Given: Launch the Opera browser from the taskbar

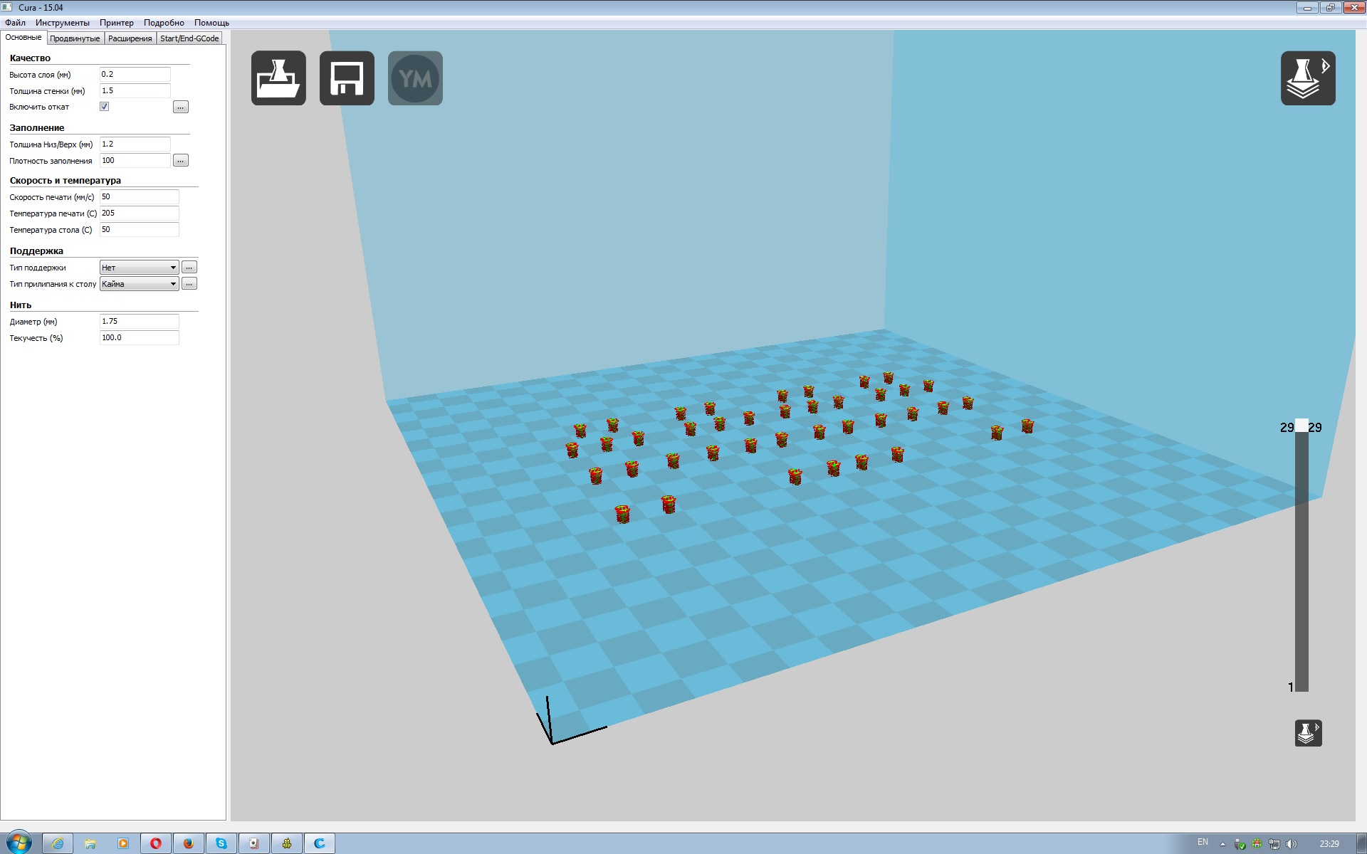Looking at the screenshot, I should [155, 843].
